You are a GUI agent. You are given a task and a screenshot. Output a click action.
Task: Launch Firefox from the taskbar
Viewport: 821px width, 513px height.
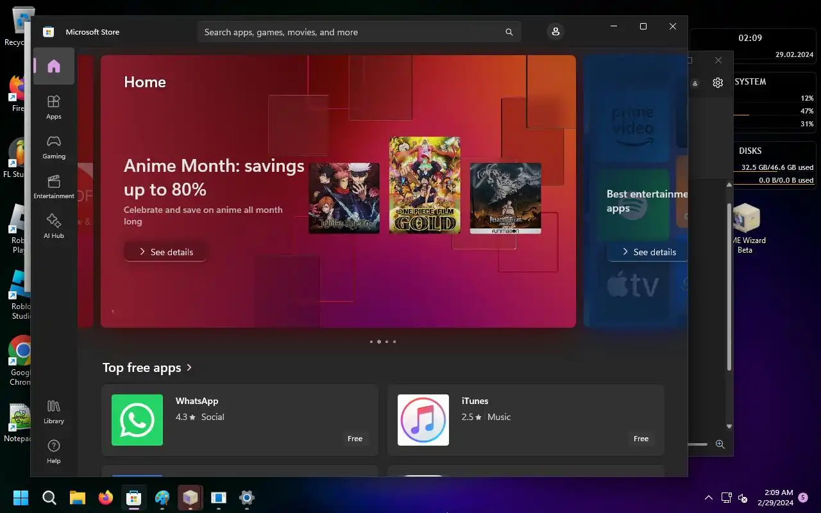(x=105, y=498)
